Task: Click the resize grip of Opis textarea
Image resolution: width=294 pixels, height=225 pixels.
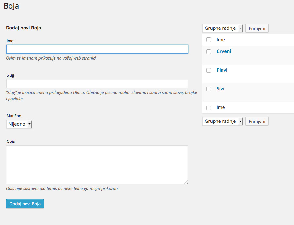Action: point(186,182)
